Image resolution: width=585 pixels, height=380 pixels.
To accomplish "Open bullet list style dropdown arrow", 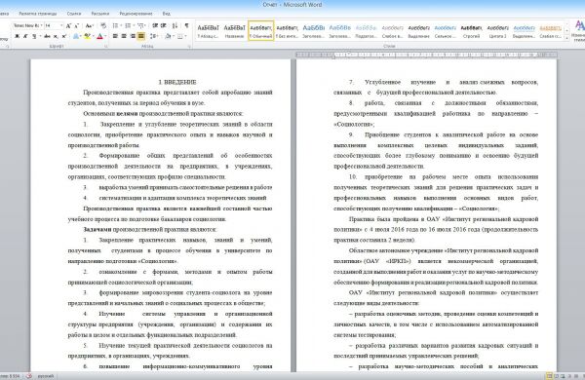I will 121,25.
